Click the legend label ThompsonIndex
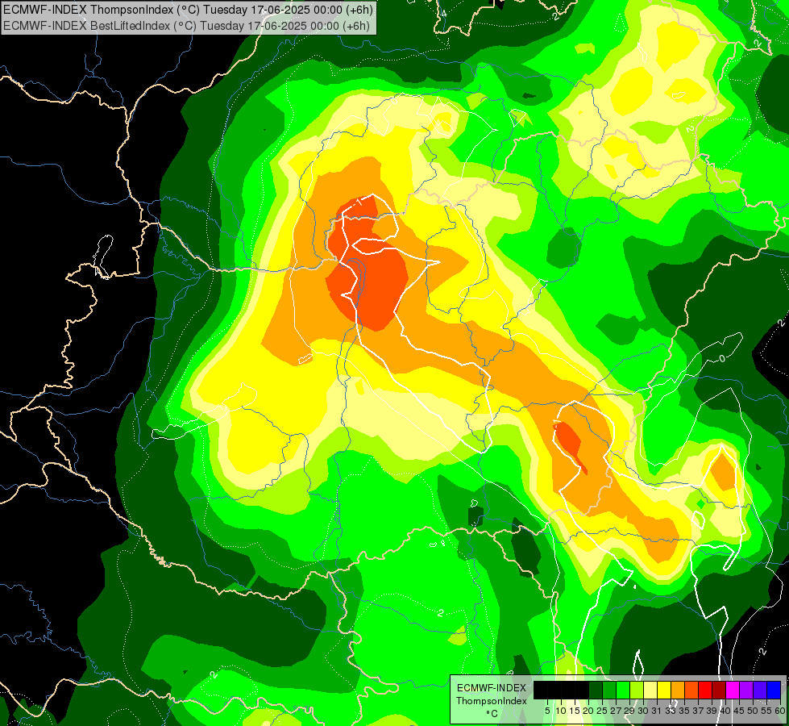789x726 pixels. (492, 701)
